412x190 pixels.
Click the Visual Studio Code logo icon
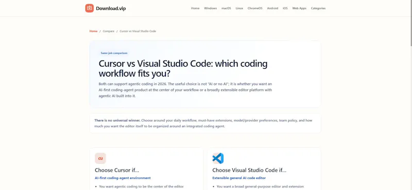pyautogui.click(x=218, y=158)
